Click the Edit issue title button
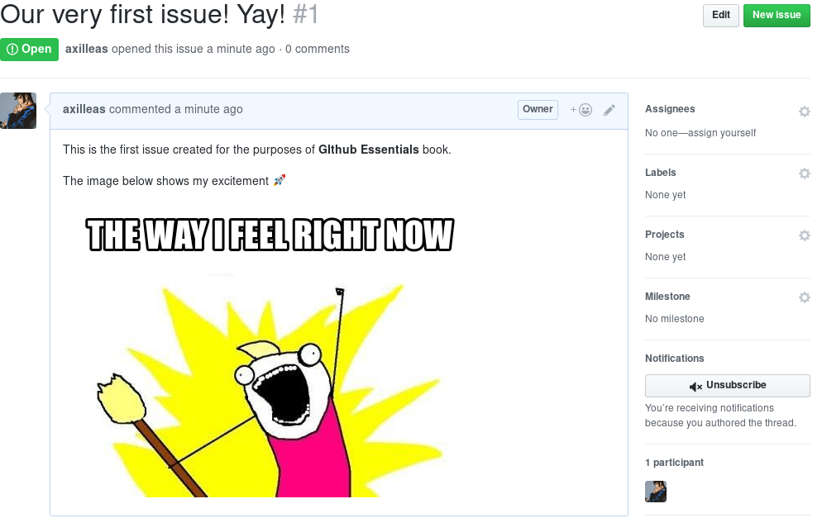 720,15
